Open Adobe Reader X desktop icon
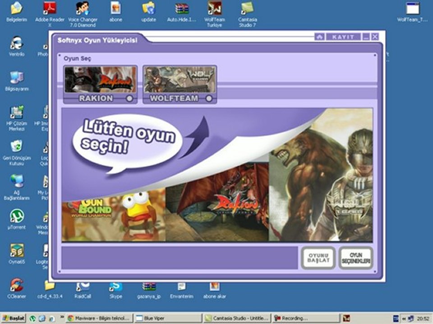Viewport: 433px width, 324px height. [50, 14]
